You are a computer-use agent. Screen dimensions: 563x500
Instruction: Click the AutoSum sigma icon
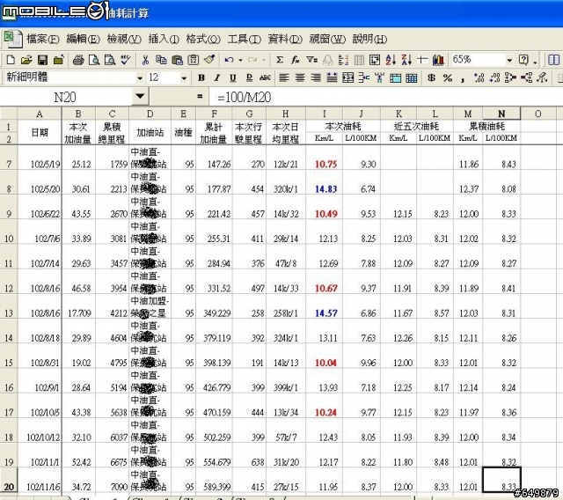[280, 60]
